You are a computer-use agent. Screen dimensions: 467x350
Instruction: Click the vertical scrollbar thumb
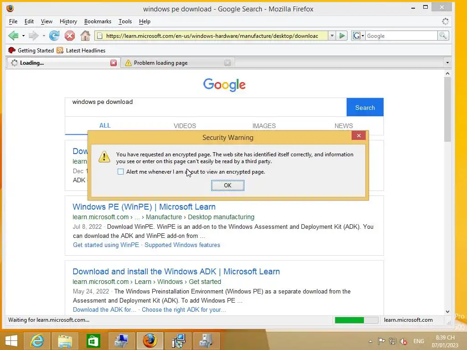pyautogui.click(x=447, y=109)
